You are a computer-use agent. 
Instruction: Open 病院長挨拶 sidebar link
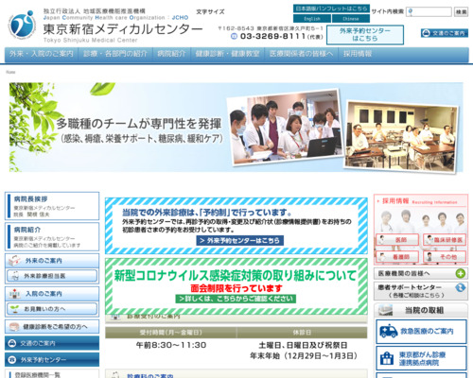(52, 206)
